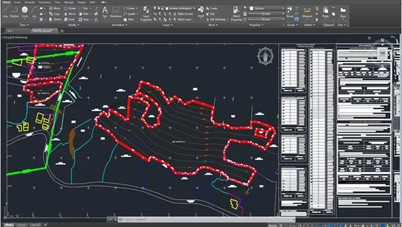
Task: Click Make Current layer button
Action: (x=183, y=14)
